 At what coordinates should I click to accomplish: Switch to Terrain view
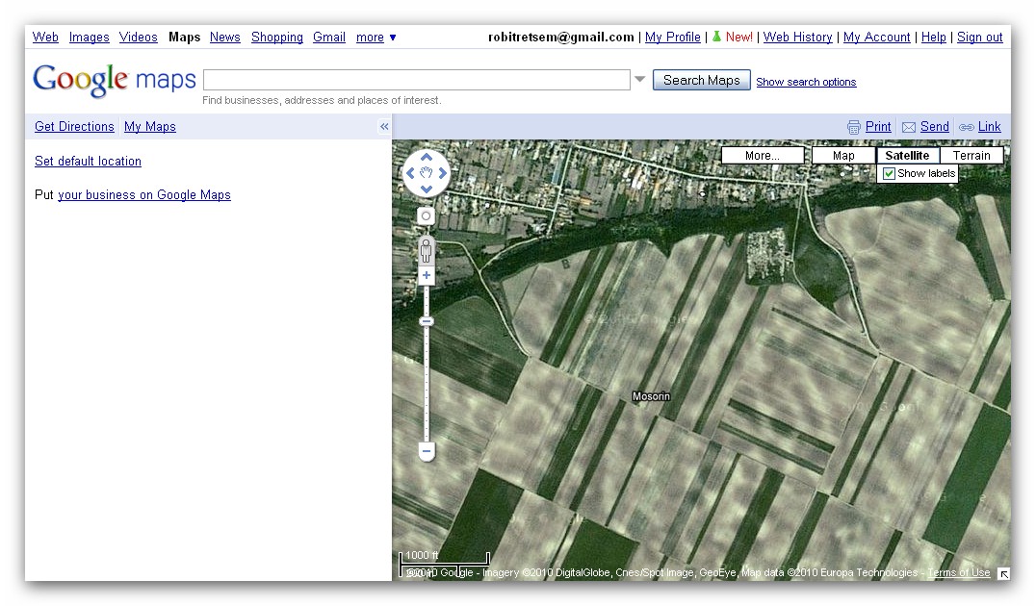point(971,156)
